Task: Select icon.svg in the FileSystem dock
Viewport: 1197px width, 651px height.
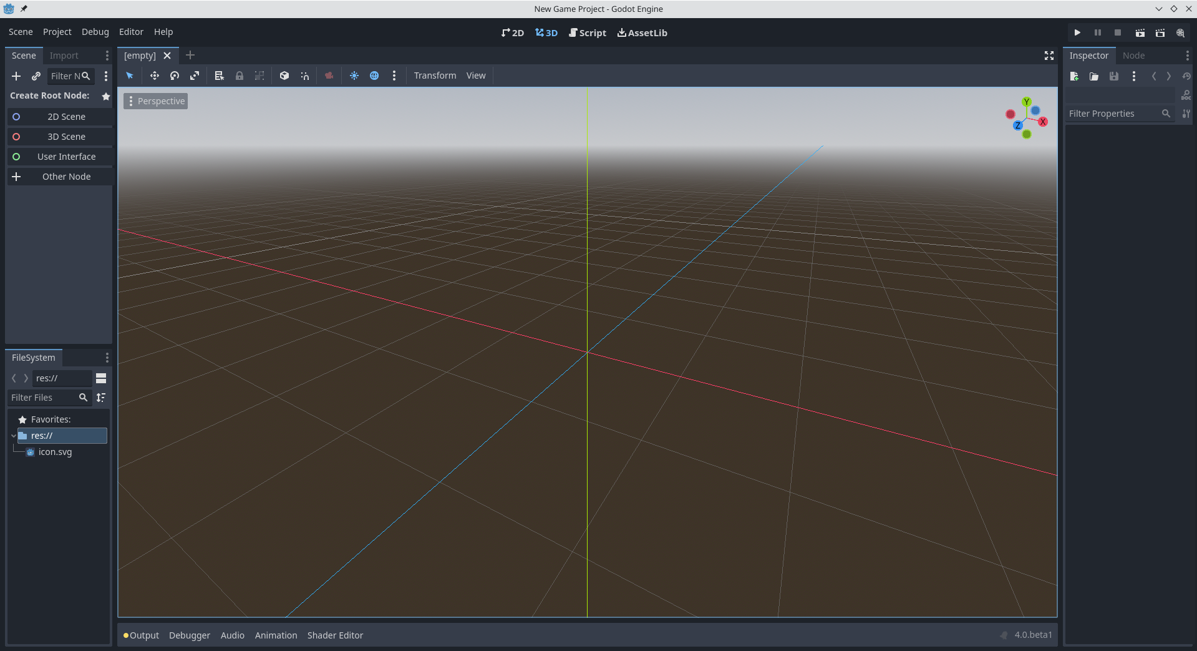Action: (x=54, y=451)
